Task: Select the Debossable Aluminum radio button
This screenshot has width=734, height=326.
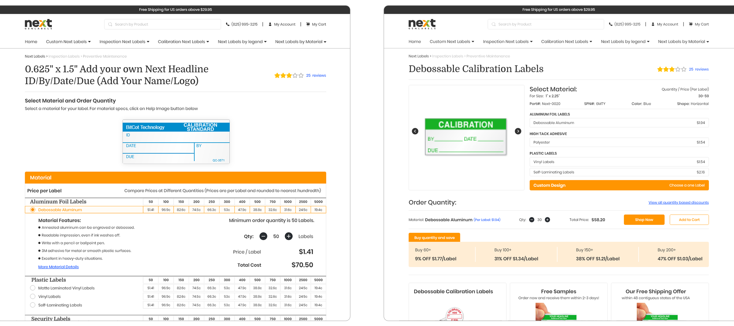Action: click(33, 210)
